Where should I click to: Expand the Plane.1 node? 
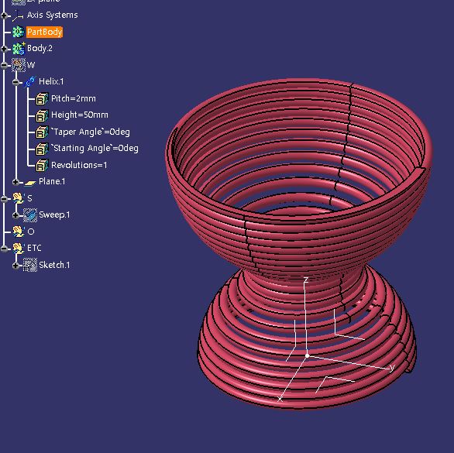[x=16, y=182]
